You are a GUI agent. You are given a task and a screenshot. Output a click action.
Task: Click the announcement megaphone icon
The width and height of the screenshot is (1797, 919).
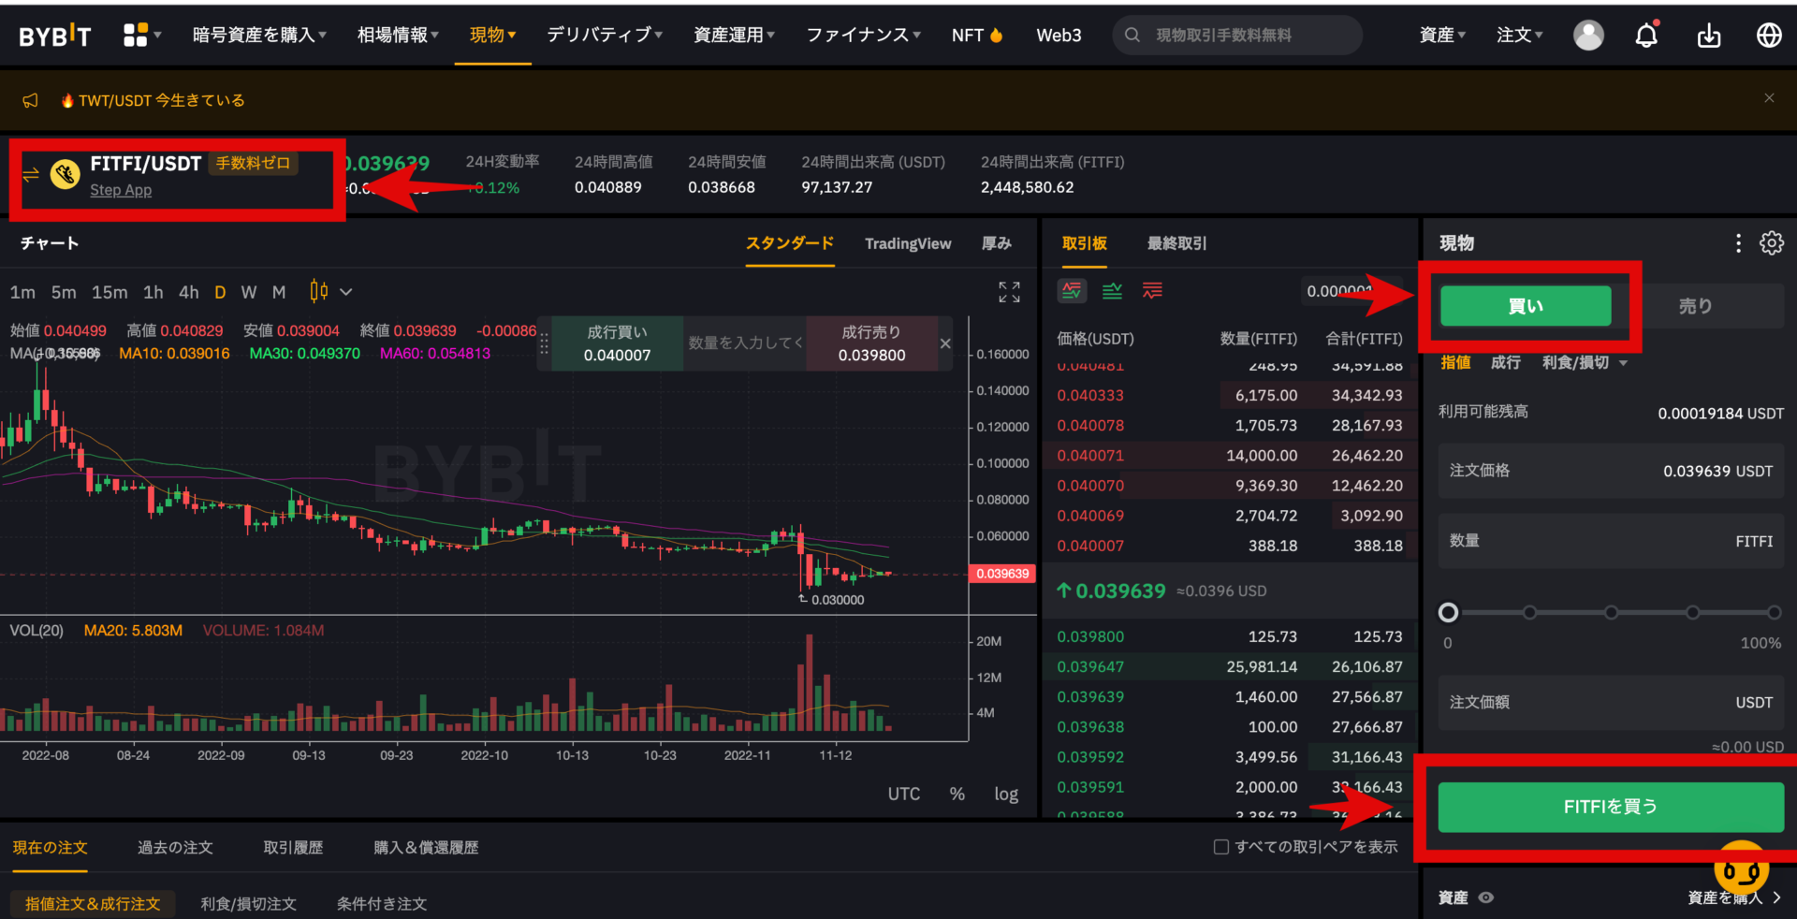click(x=31, y=100)
